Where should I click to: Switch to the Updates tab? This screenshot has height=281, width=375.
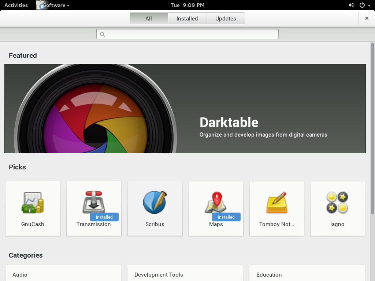226,18
